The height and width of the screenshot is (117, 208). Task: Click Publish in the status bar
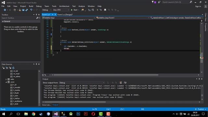(x=201, y=109)
